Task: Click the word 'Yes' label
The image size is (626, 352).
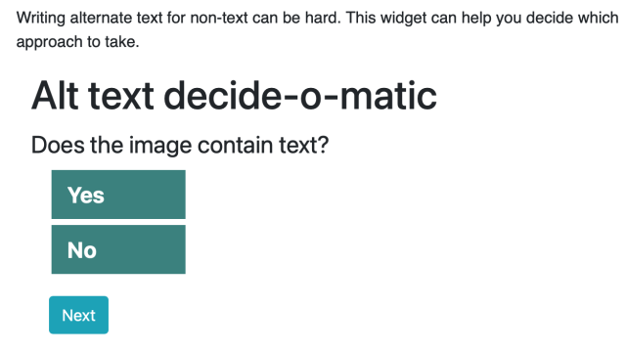Action: coord(86,196)
